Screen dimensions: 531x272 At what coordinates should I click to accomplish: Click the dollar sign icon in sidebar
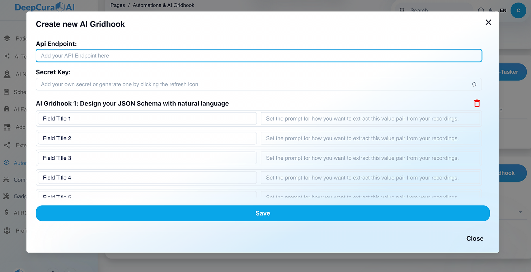coord(7,212)
